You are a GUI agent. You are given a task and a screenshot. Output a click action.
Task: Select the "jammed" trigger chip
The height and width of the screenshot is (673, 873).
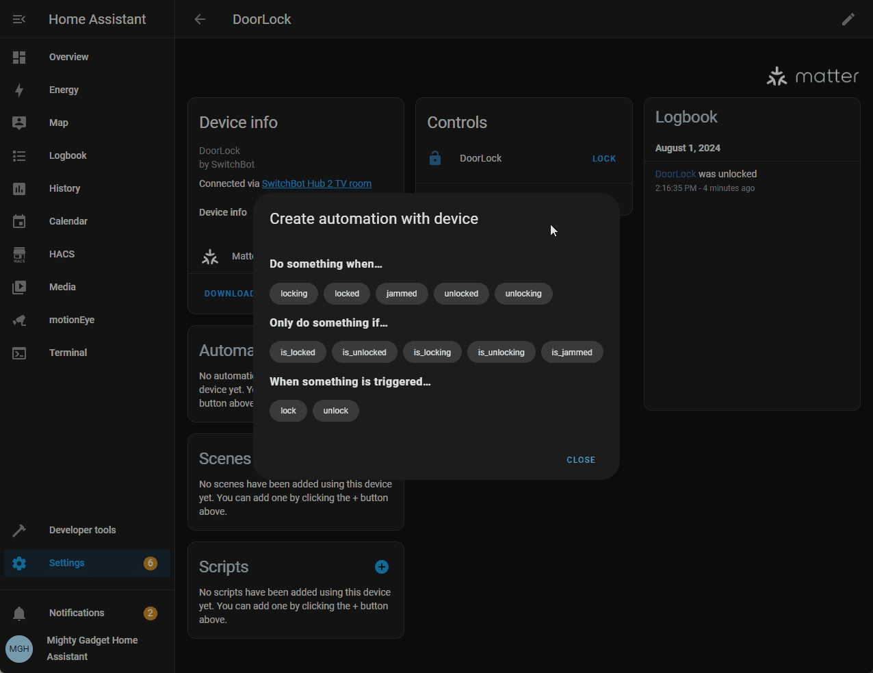coord(402,294)
